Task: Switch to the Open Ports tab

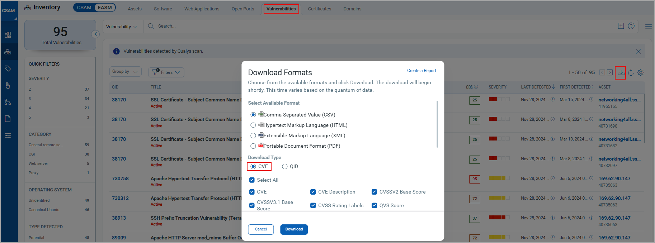Action: point(243,9)
